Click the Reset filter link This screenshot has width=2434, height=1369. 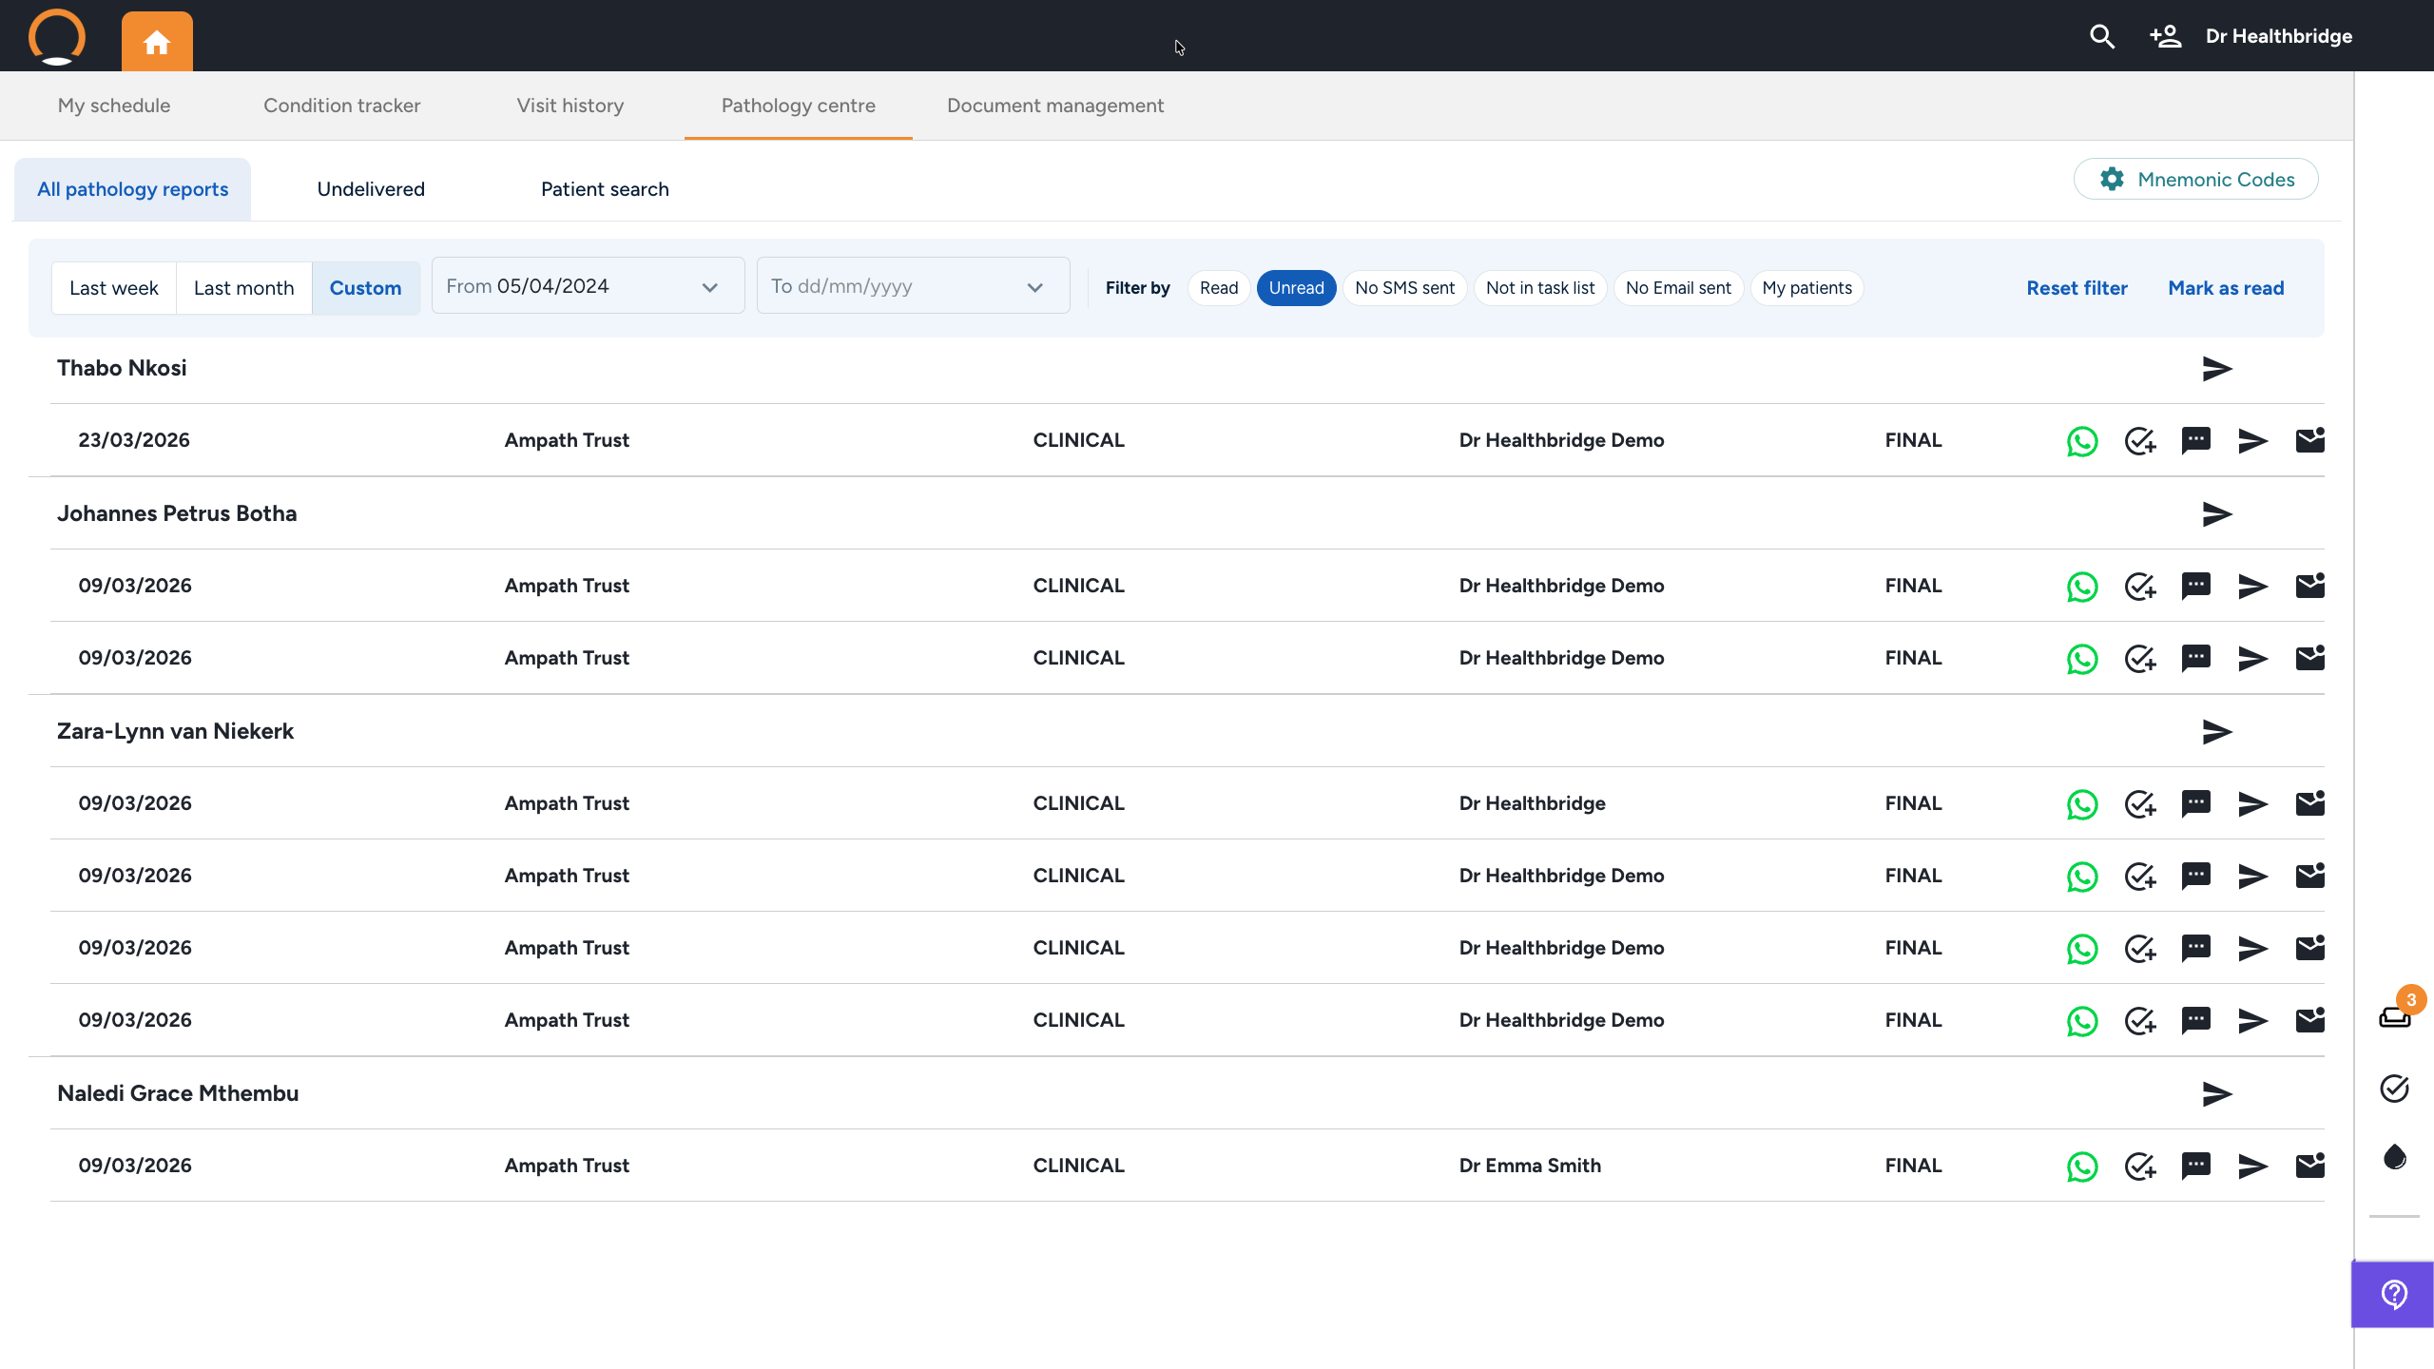coord(2077,288)
